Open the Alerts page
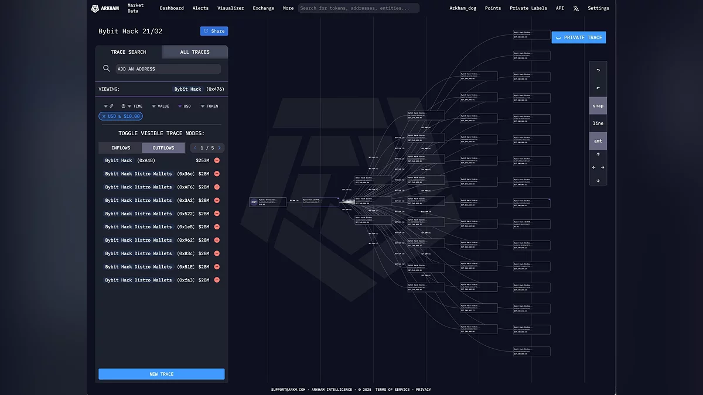Image resolution: width=703 pixels, height=395 pixels. (x=200, y=8)
